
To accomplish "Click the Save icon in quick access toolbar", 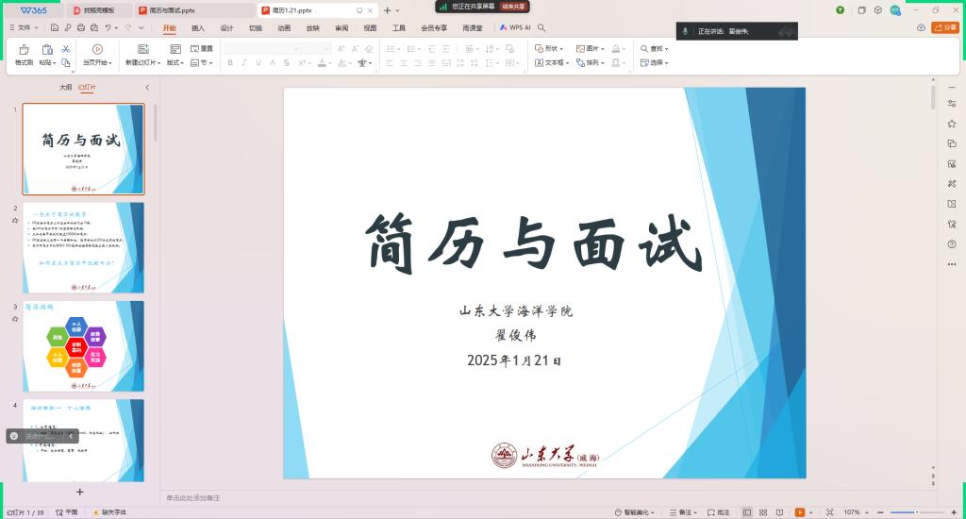I will [x=56, y=27].
